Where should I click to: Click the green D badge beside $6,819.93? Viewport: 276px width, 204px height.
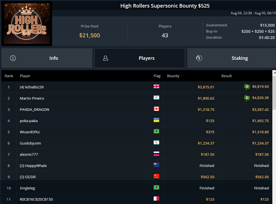tap(247, 87)
